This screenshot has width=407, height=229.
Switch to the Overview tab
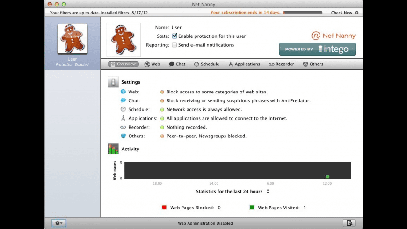124,64
